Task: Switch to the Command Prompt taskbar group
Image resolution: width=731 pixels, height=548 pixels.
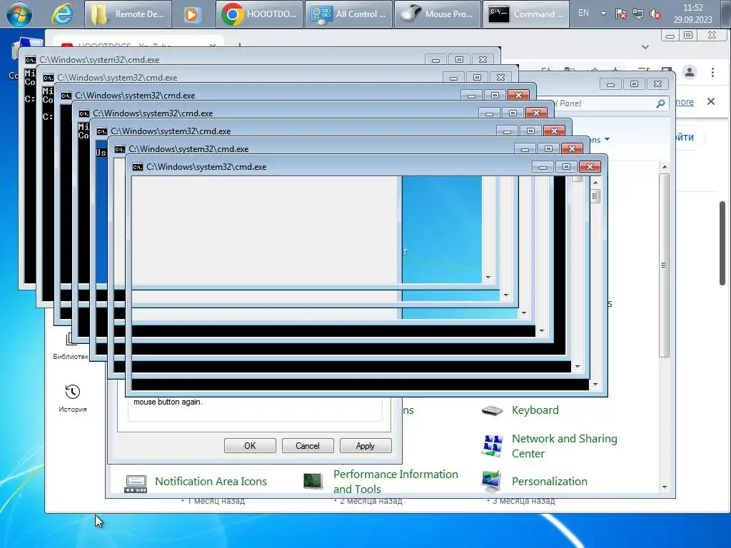Action: tap(526, 14)
